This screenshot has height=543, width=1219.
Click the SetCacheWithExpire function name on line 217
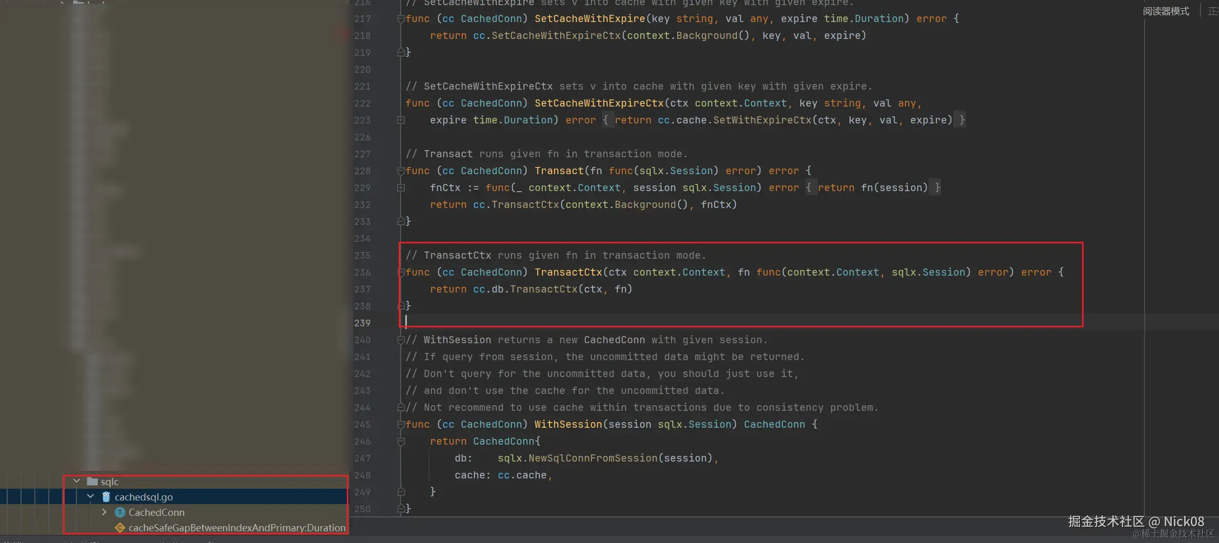(x=589, y=18)
